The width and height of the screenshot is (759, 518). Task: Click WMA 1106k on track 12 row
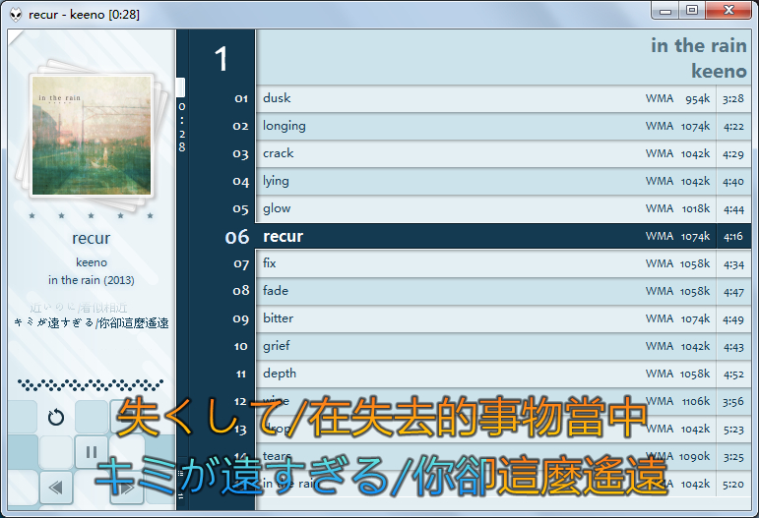(677, 401)
